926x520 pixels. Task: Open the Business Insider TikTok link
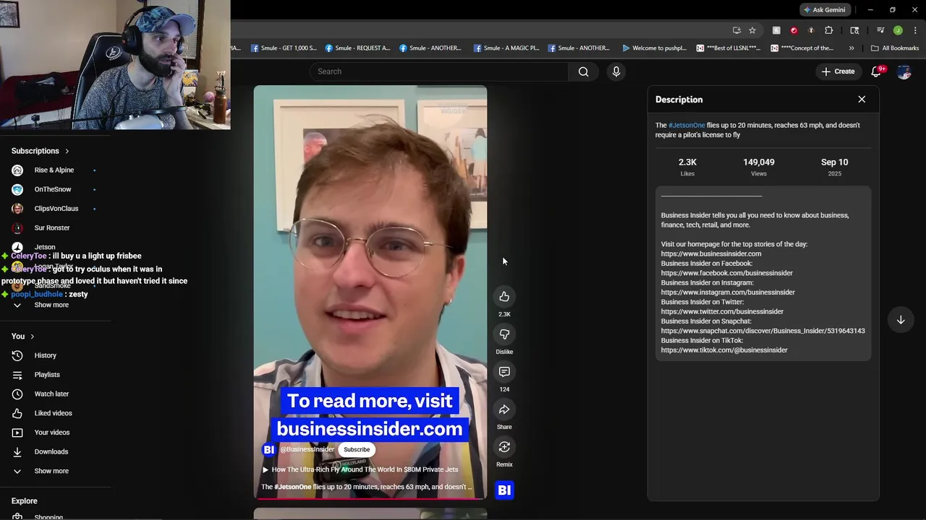[x=724, y=350]
